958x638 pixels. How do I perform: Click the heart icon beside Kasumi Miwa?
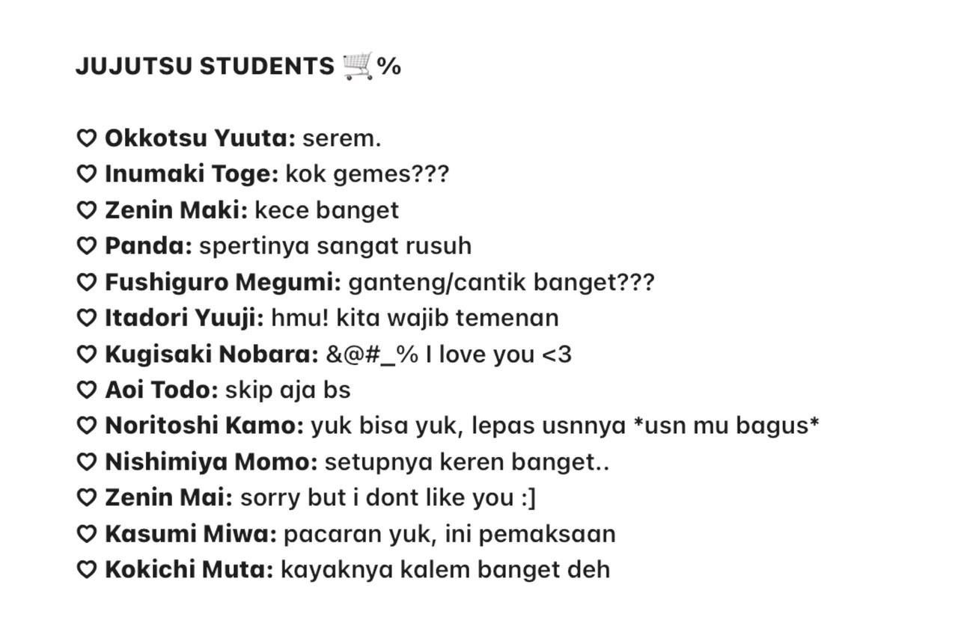(x=87, y=534)
